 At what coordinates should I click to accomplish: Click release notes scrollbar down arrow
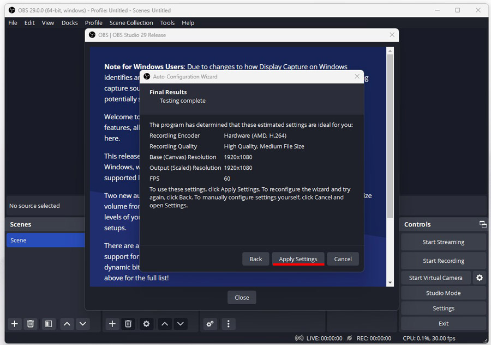click(390, 282)
